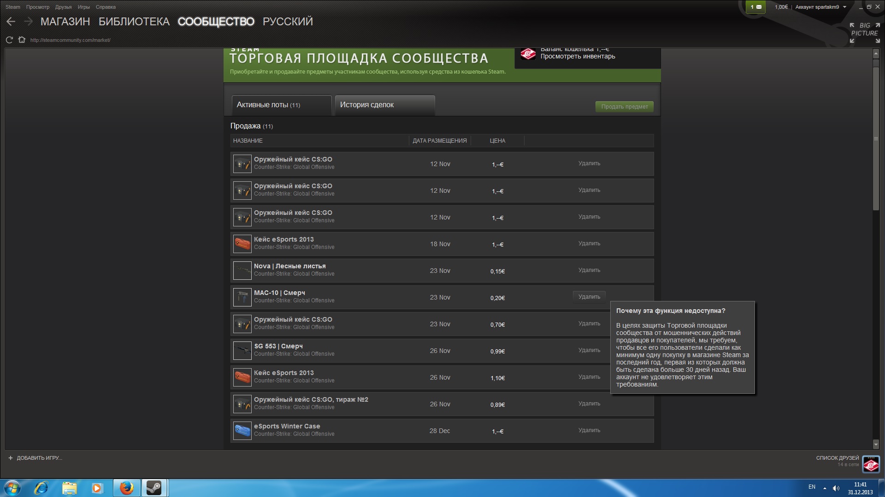Image resolution: width=885 pixels, height=497 pixels.
Task: Select Steam taskbar button
Action: coord(154,488)
